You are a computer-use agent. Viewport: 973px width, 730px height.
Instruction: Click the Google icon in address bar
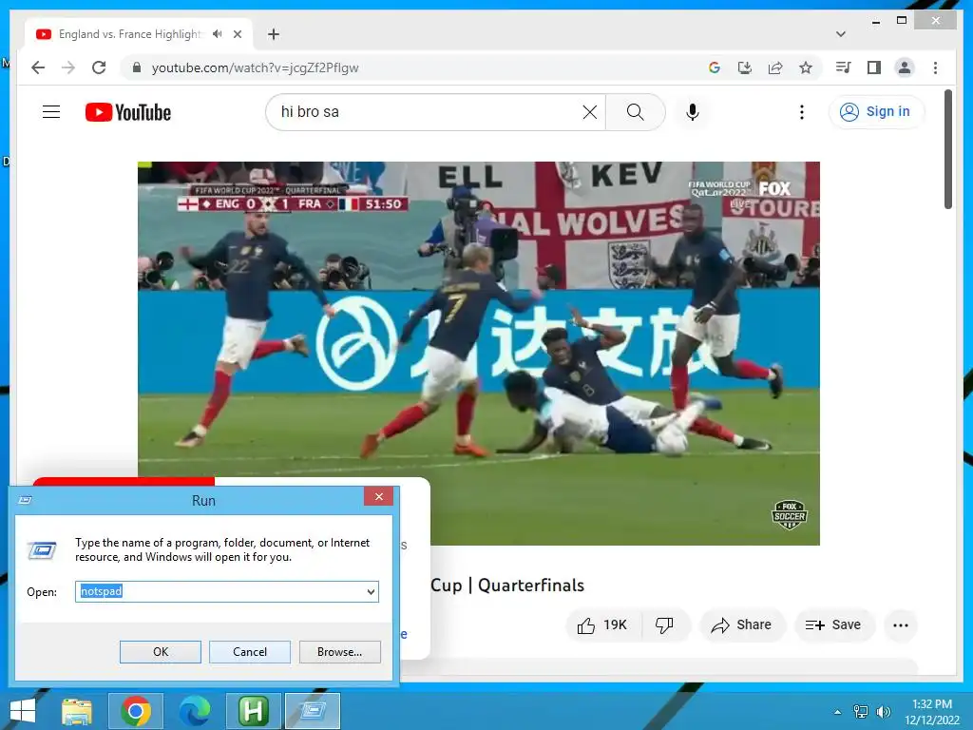[715, 67]
